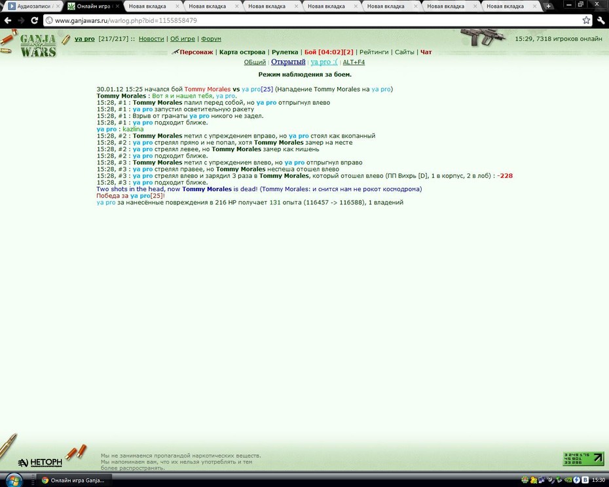This screenshot has height=487, width=609.
Task: Reload the page with the refresh icon
Action: coord(35,20)
